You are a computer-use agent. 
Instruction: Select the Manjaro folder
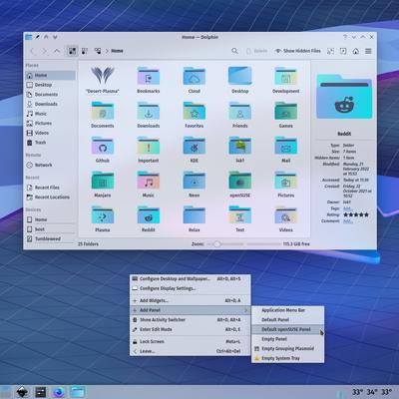103,181
